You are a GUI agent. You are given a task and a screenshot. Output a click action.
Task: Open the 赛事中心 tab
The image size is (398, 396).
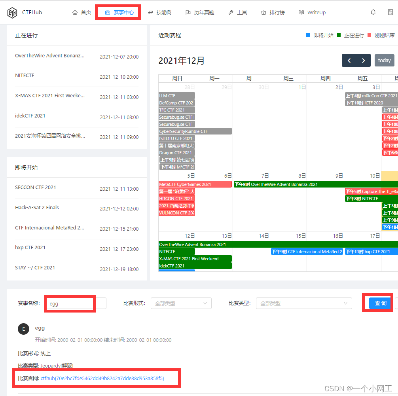[x=119, y=12]
